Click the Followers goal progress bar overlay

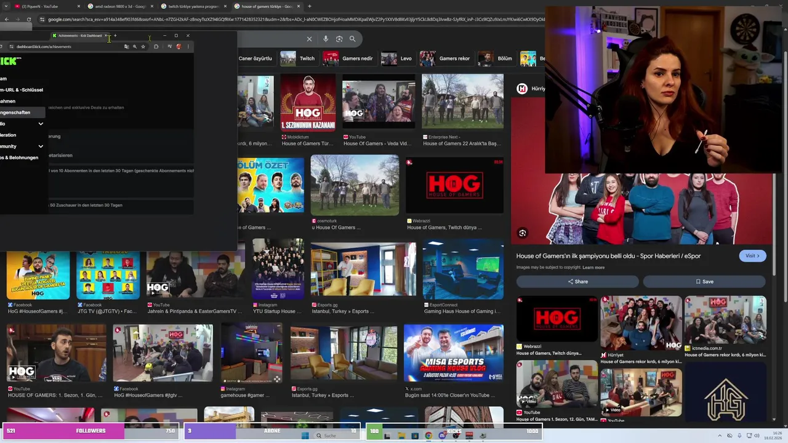90,431
